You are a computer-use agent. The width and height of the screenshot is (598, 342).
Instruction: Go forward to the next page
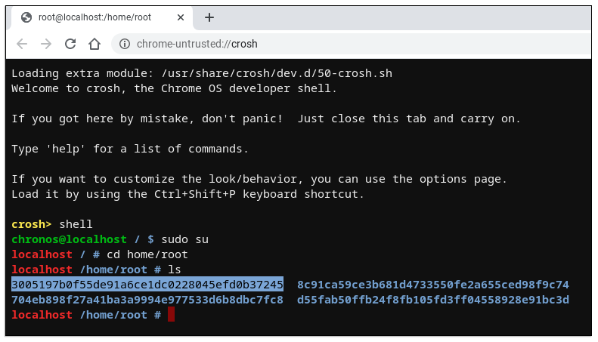click(46, 44)
